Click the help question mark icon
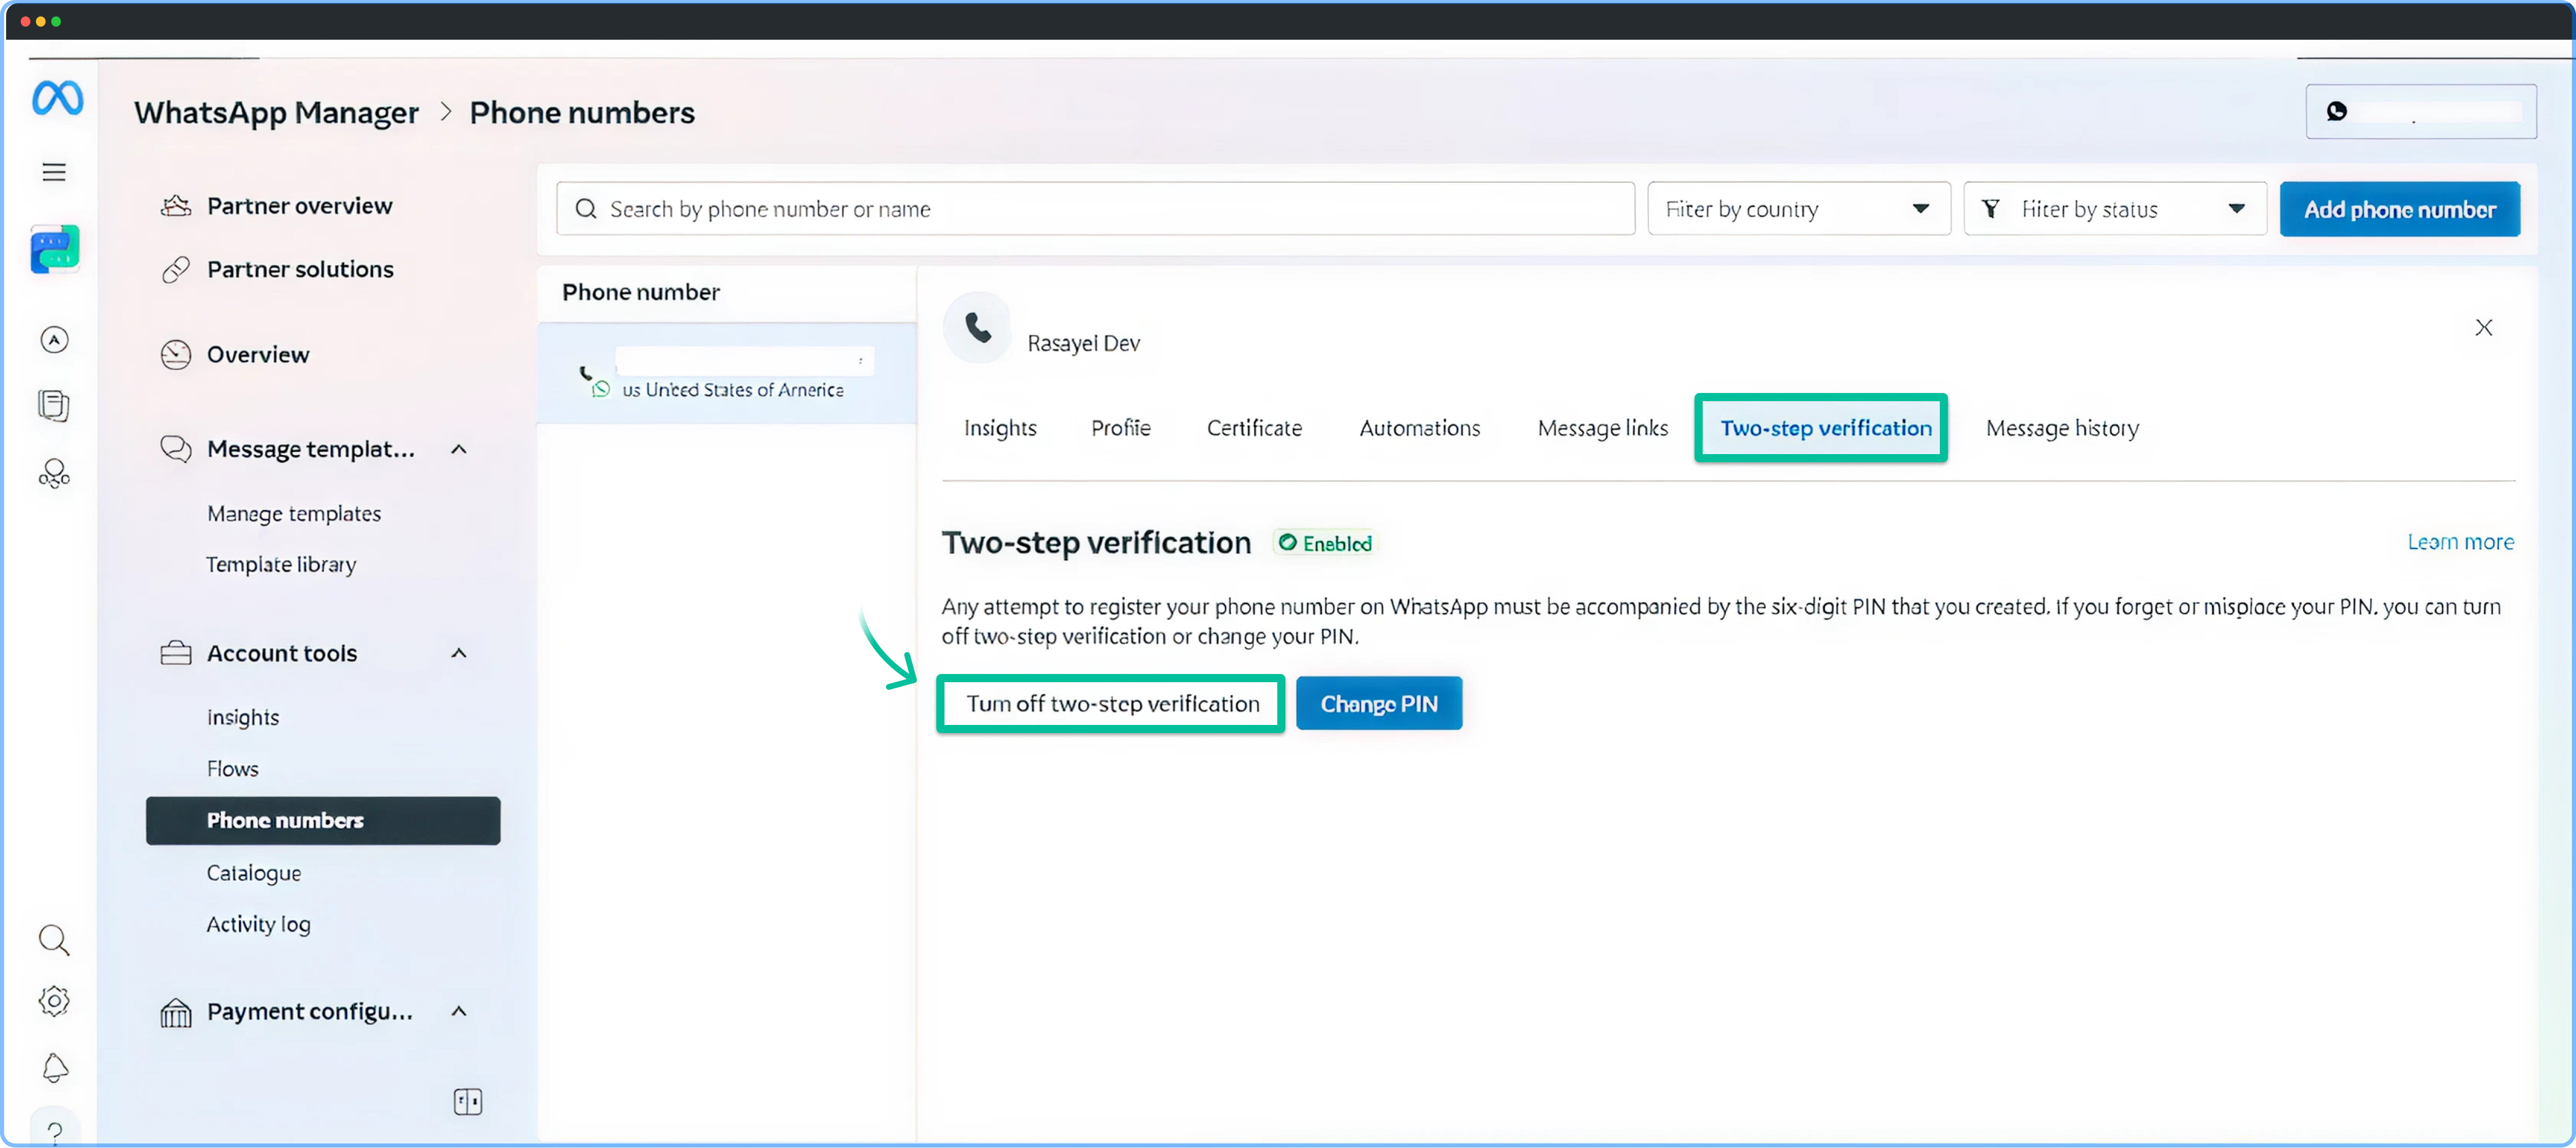Image resolution: width=2576 pixels, height=1148 pixels. click(55, 1130)
